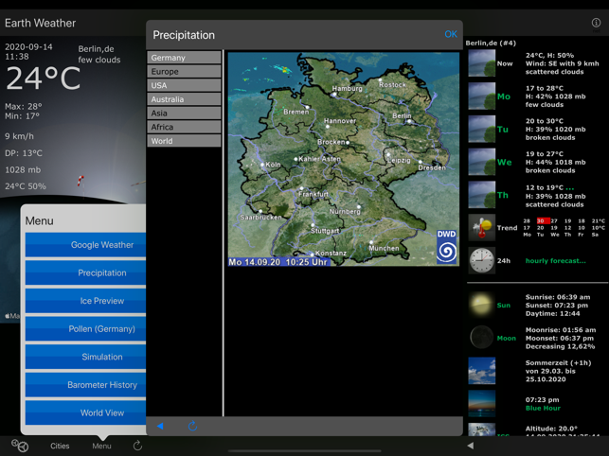Tap the Moon phase icon

point(481,338)
